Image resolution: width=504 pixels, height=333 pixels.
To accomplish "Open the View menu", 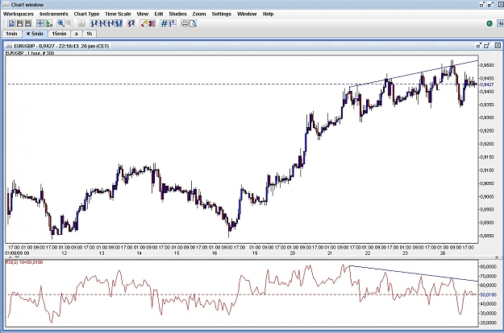I will [143, 14].
